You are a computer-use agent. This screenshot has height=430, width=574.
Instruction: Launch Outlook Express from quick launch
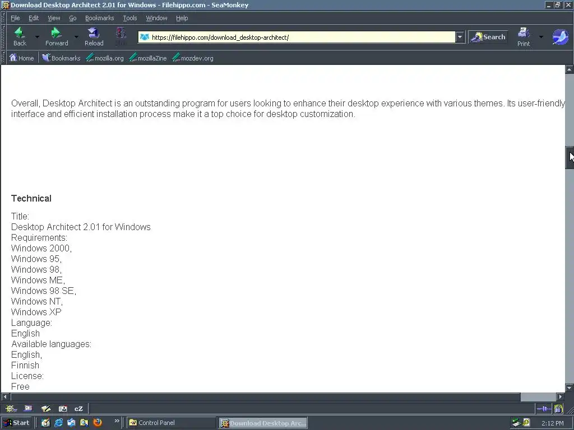(71, 423)
